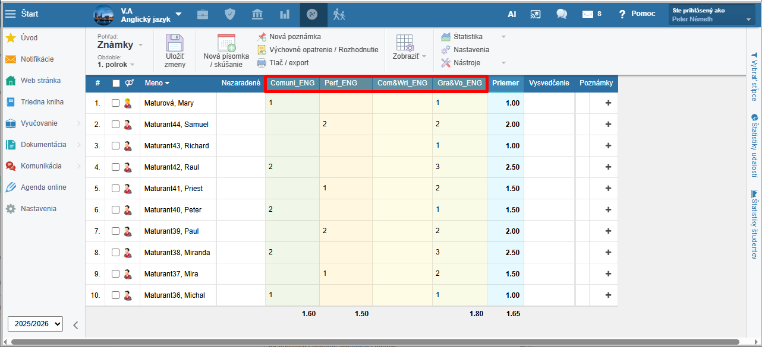
Task: Select Notifikácie in the left menu
Action: coord(37,59)
